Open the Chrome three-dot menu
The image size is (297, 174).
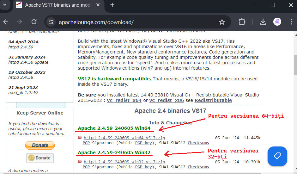[x=291, y=22]
